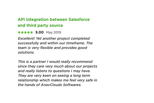Click the "and third party source" title line

(40, 25)
